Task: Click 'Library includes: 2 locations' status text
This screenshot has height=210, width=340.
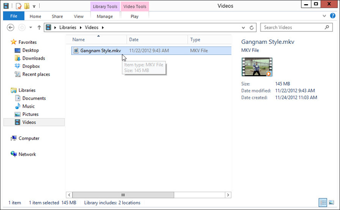Action: [112, 203]
